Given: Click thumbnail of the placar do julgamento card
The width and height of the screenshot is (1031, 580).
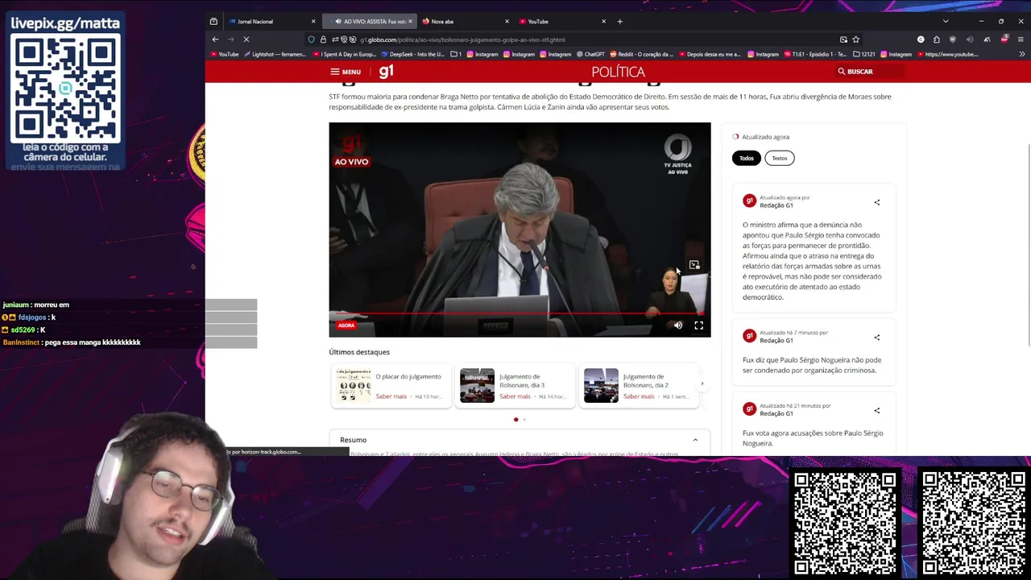Looking at the screenshot, I should click(354, 386).
